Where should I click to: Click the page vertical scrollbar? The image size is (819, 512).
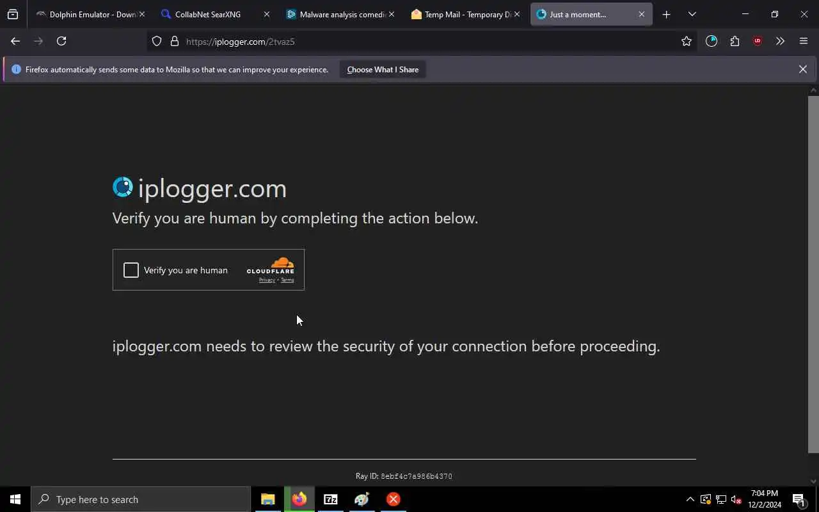click(x=813, y=274)
